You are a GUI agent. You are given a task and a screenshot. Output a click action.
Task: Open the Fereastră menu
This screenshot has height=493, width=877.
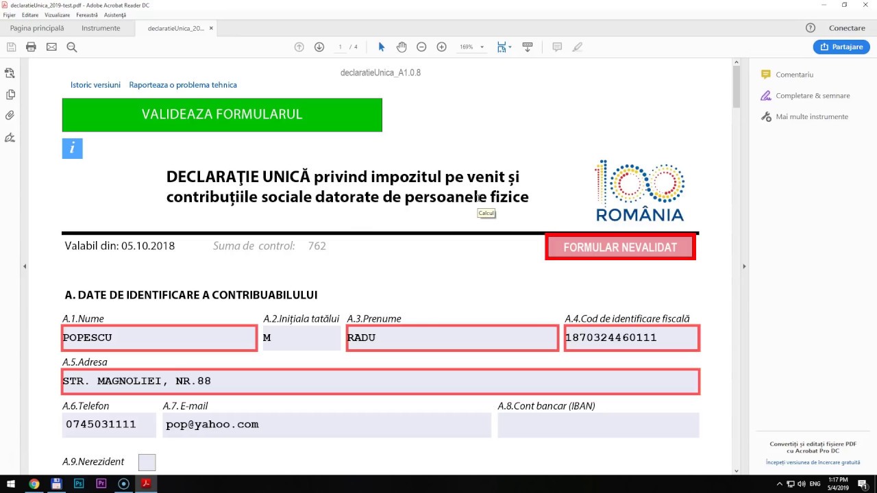[x=87, y=15]
